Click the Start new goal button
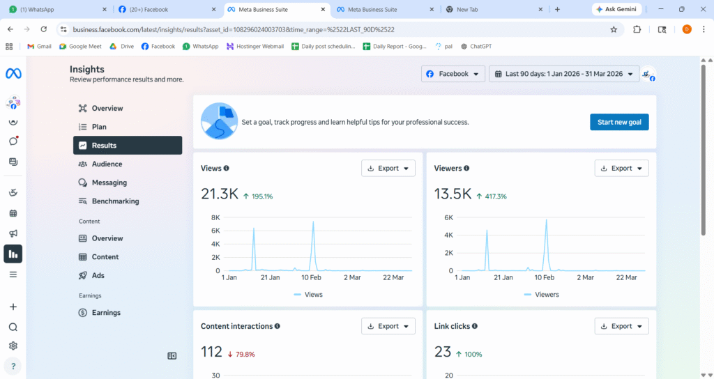Viewport: 714px width, 379px height. [x=619, y=122]
